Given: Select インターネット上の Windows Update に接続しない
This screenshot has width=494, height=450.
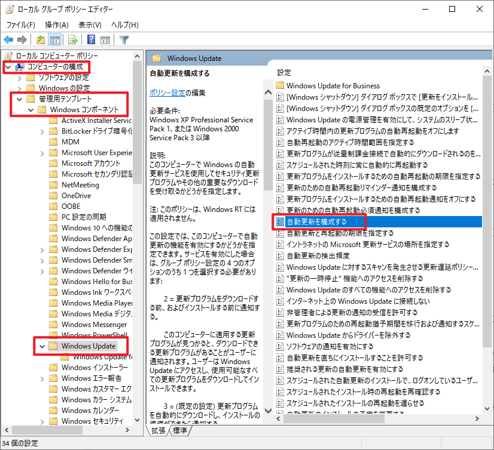Looking at the screenshot, I should (x=358, y=301).
